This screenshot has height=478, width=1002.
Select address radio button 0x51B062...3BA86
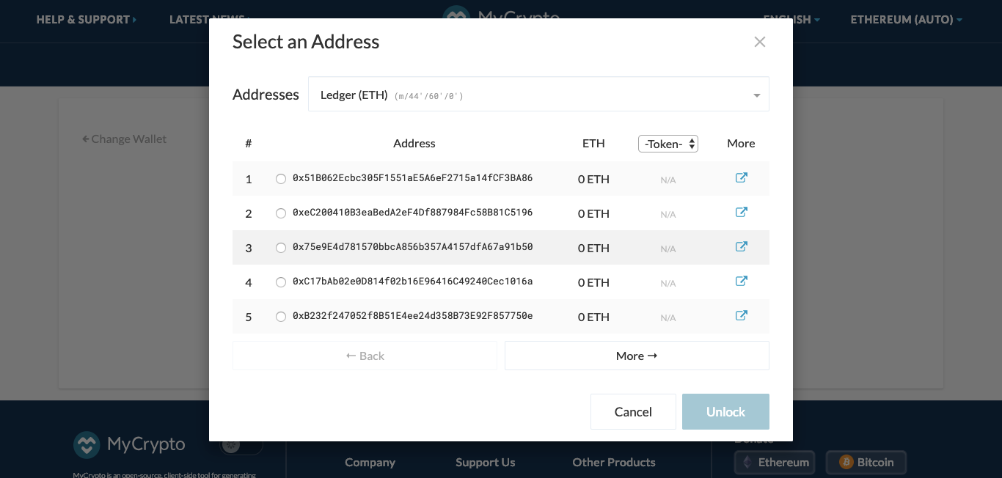click(281, 179)
